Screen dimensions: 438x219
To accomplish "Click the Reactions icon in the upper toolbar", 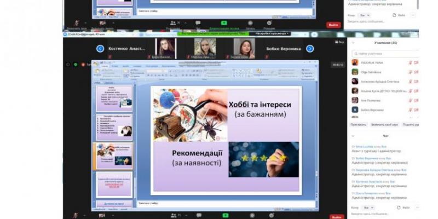I will (x=269, y=23).
